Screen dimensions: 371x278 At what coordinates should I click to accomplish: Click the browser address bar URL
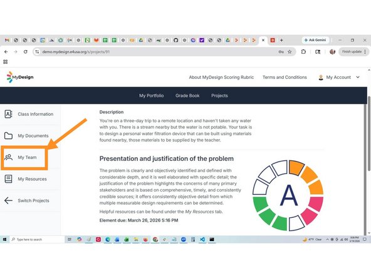pos(76,52)
